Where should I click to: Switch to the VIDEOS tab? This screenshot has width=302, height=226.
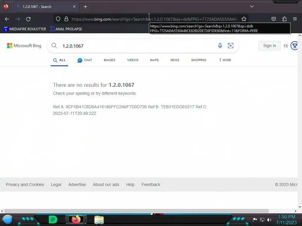(133, 60)
